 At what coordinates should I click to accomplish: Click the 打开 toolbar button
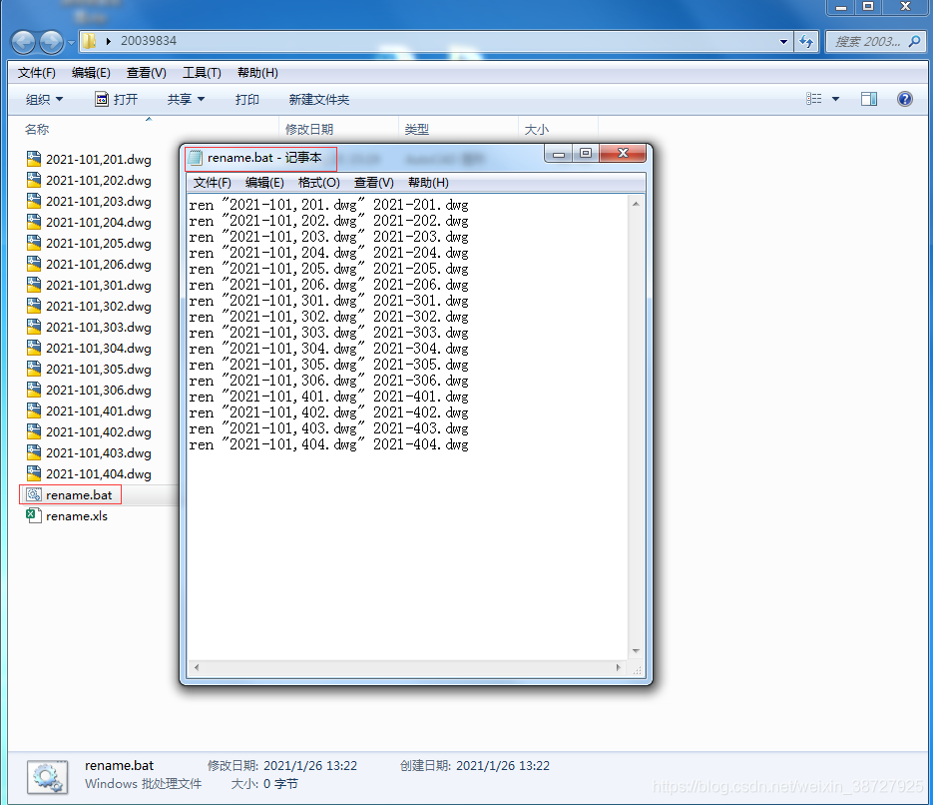pyautogui.click(x=117, y=100)
